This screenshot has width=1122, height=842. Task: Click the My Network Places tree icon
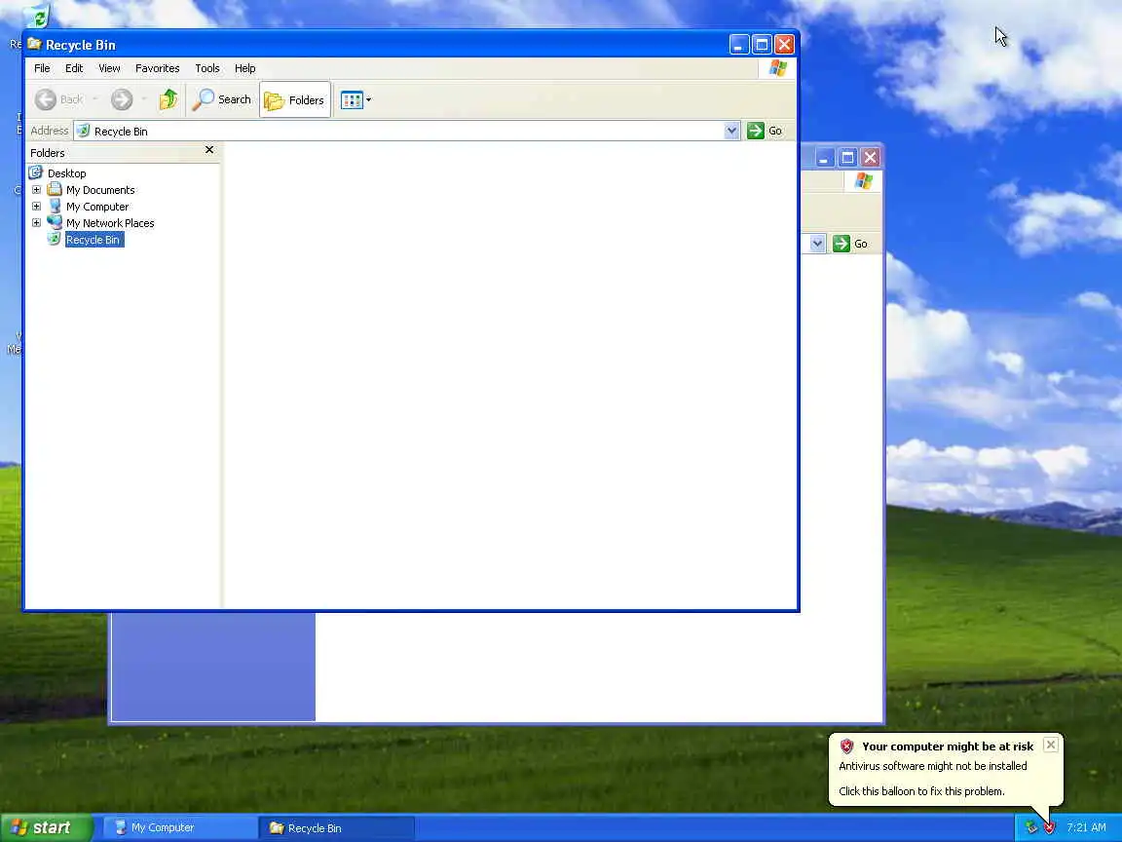pos(55,222)
